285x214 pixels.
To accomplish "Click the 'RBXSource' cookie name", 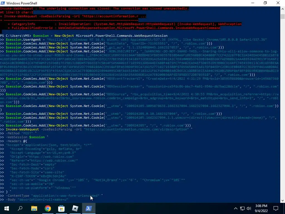I will tap(116, 94).
